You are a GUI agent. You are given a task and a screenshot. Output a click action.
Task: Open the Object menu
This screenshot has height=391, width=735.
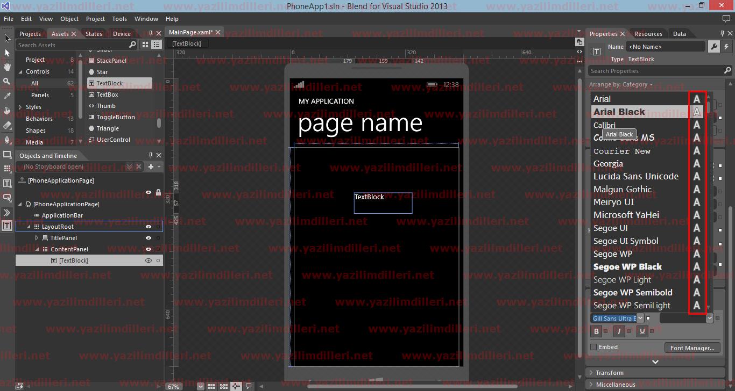click(69, 19)
